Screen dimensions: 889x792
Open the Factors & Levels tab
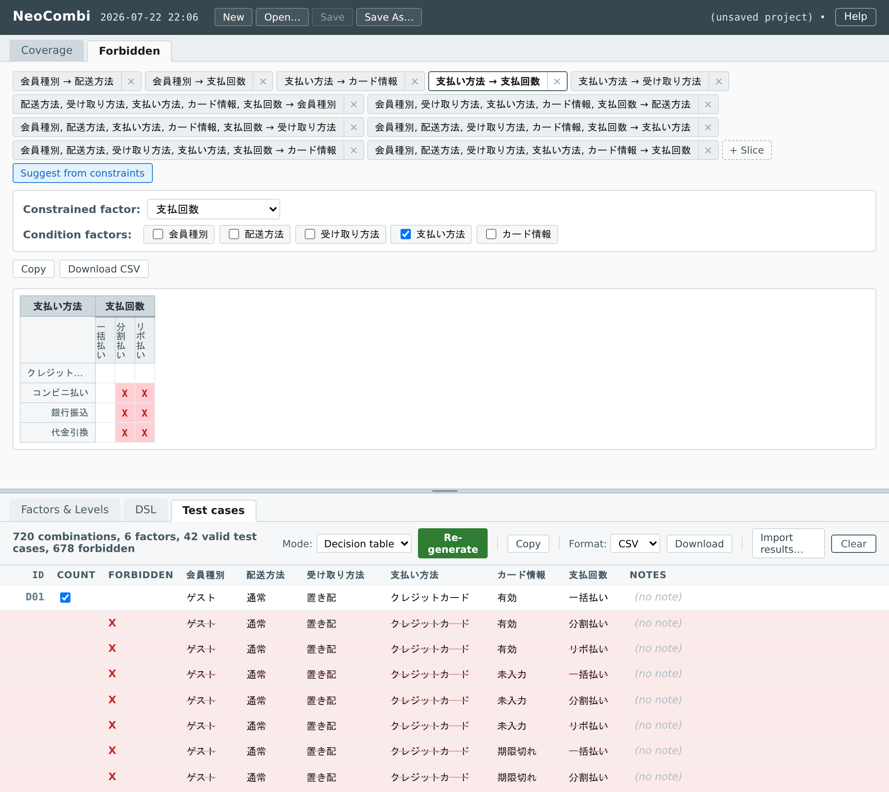[x=65, y=510]
